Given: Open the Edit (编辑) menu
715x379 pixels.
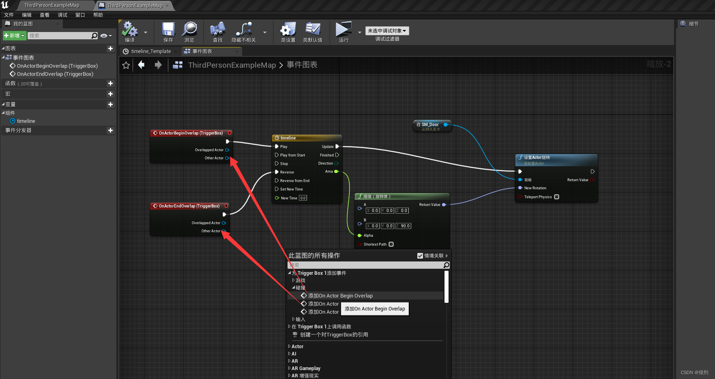Looking at the screenshot, I should [27, 15].
